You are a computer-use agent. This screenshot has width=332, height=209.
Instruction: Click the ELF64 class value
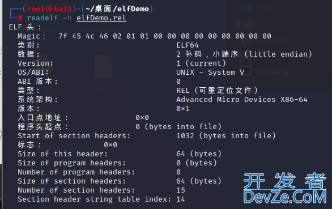click(188, 45)
